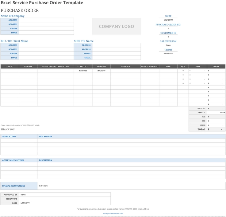Click the TAX RATE label cell
The width and height of the screenshot is (226, 217).
[198, 113]
